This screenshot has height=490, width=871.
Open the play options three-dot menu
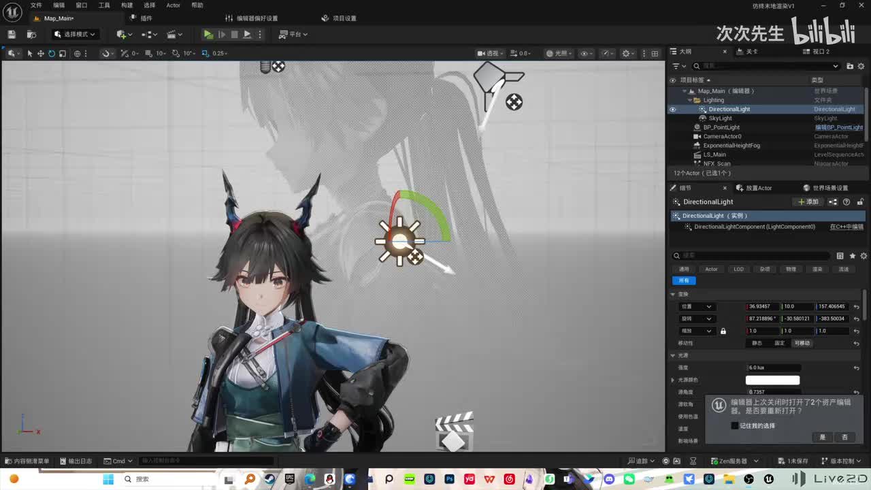[x=260, y=34]
